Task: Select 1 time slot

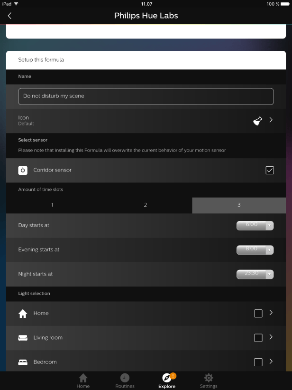Action: pyautogui.click(x=52, y=205)
